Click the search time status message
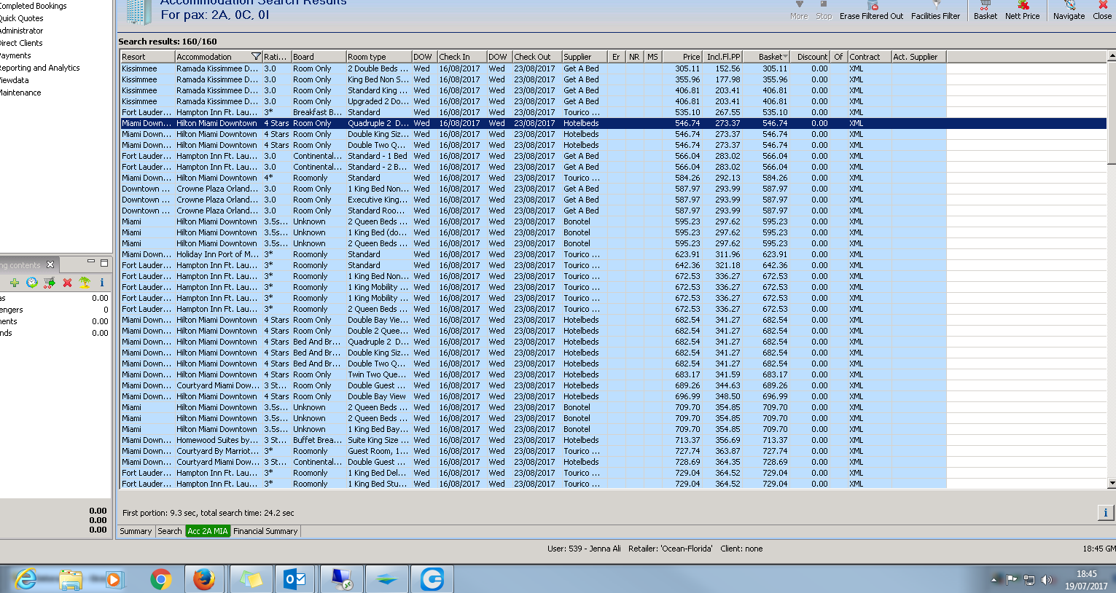Image resolution: width=1116 pixels, height=593 pixels. [208, 513]
